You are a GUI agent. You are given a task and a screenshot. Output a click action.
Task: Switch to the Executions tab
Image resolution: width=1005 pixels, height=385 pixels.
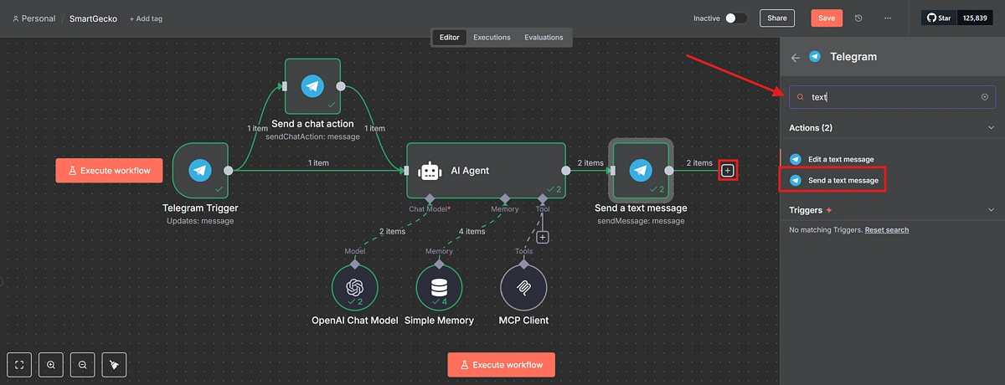click(x=492, y=38)
